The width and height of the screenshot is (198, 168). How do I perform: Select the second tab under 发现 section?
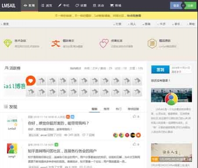point(106,109)
